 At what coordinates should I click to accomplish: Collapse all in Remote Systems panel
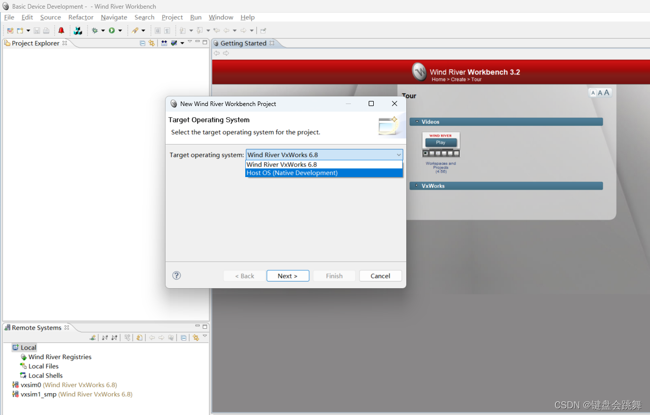pos(183,337)
